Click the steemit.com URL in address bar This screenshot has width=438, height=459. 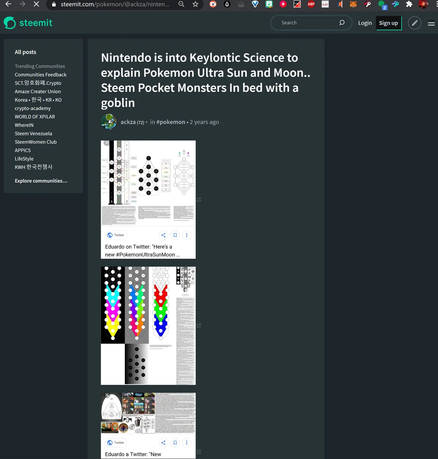pyautogui.click(x=115, y=4)
